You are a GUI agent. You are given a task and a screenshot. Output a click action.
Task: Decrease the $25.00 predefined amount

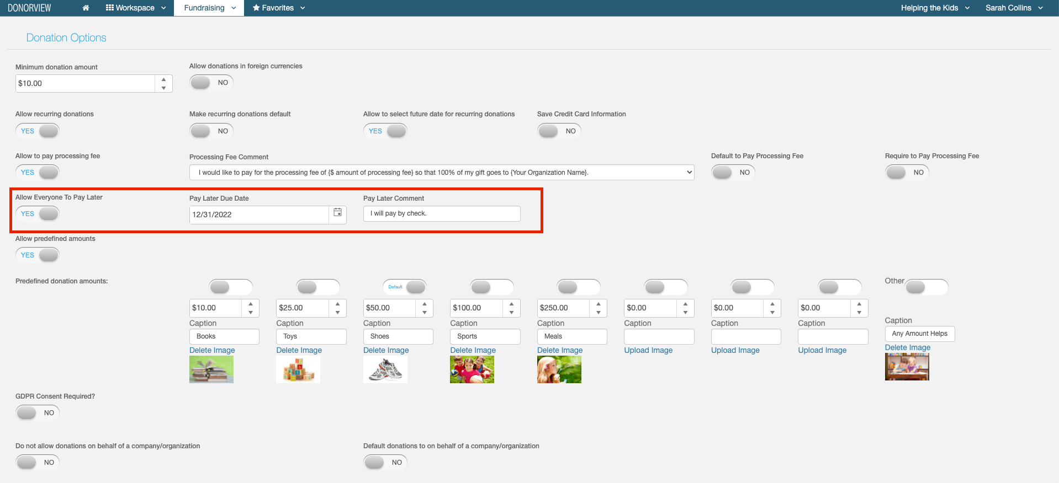[337, 312]
